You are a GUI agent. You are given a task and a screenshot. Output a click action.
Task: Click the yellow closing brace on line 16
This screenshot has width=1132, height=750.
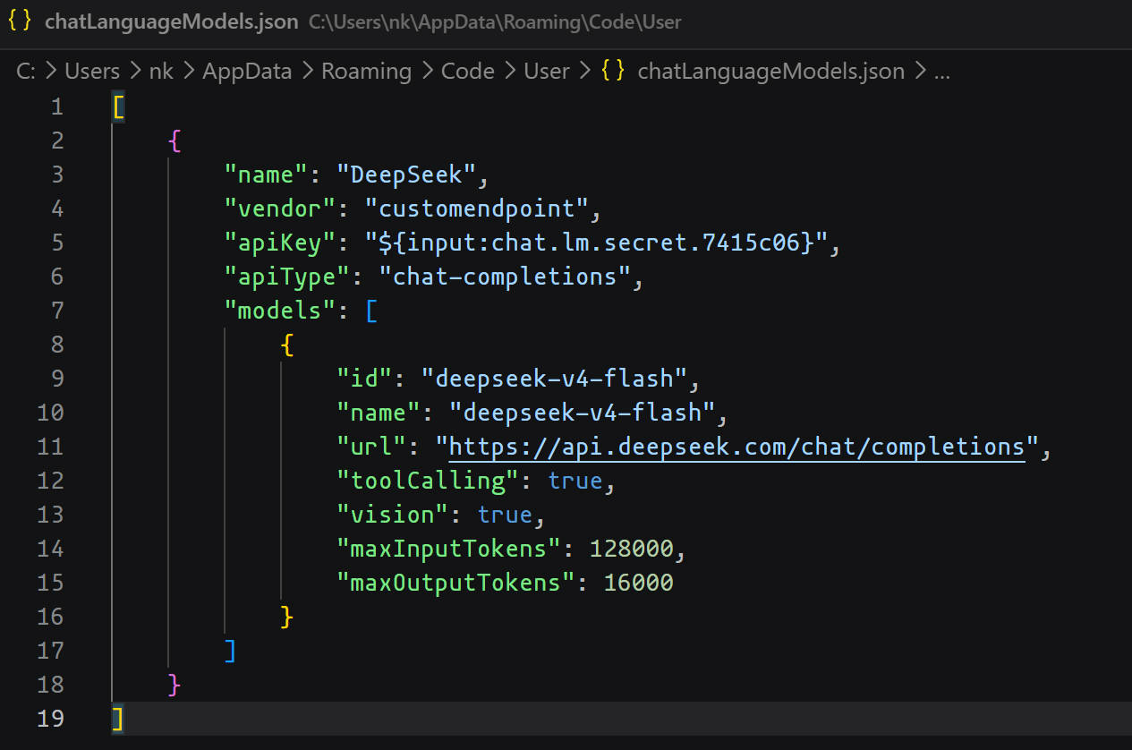287,616
